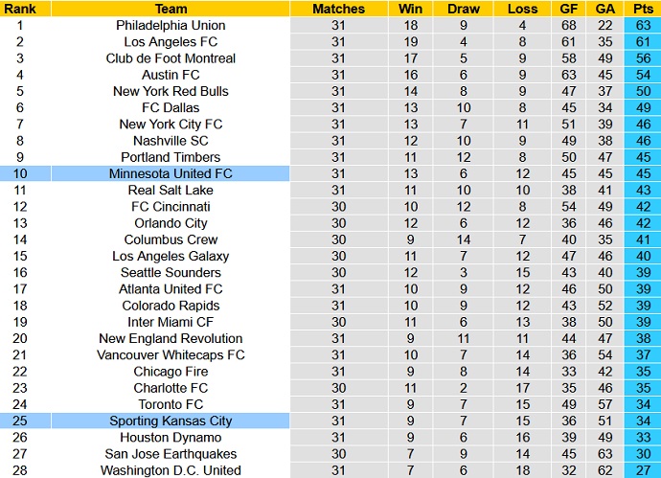This screenshot has width=661, height=478.
Task: Select Inter Miami CF team name
Action: 171,322
